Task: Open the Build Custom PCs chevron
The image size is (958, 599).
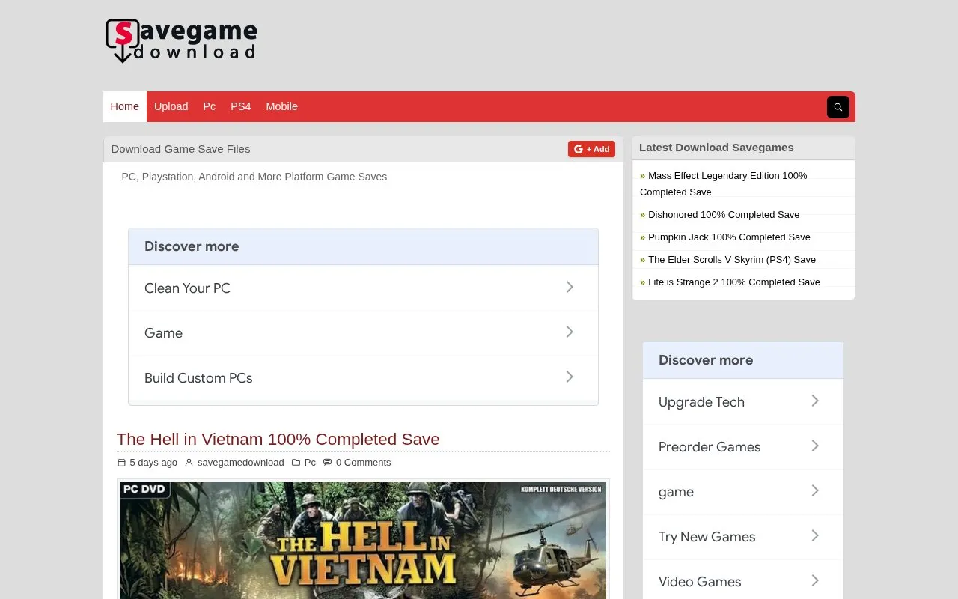Action: coord(570,377)
